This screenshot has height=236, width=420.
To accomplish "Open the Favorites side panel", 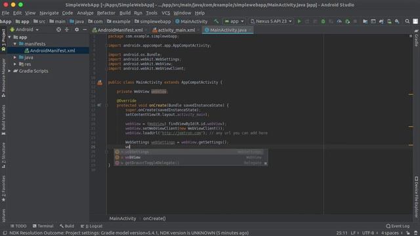I will 3,188.
